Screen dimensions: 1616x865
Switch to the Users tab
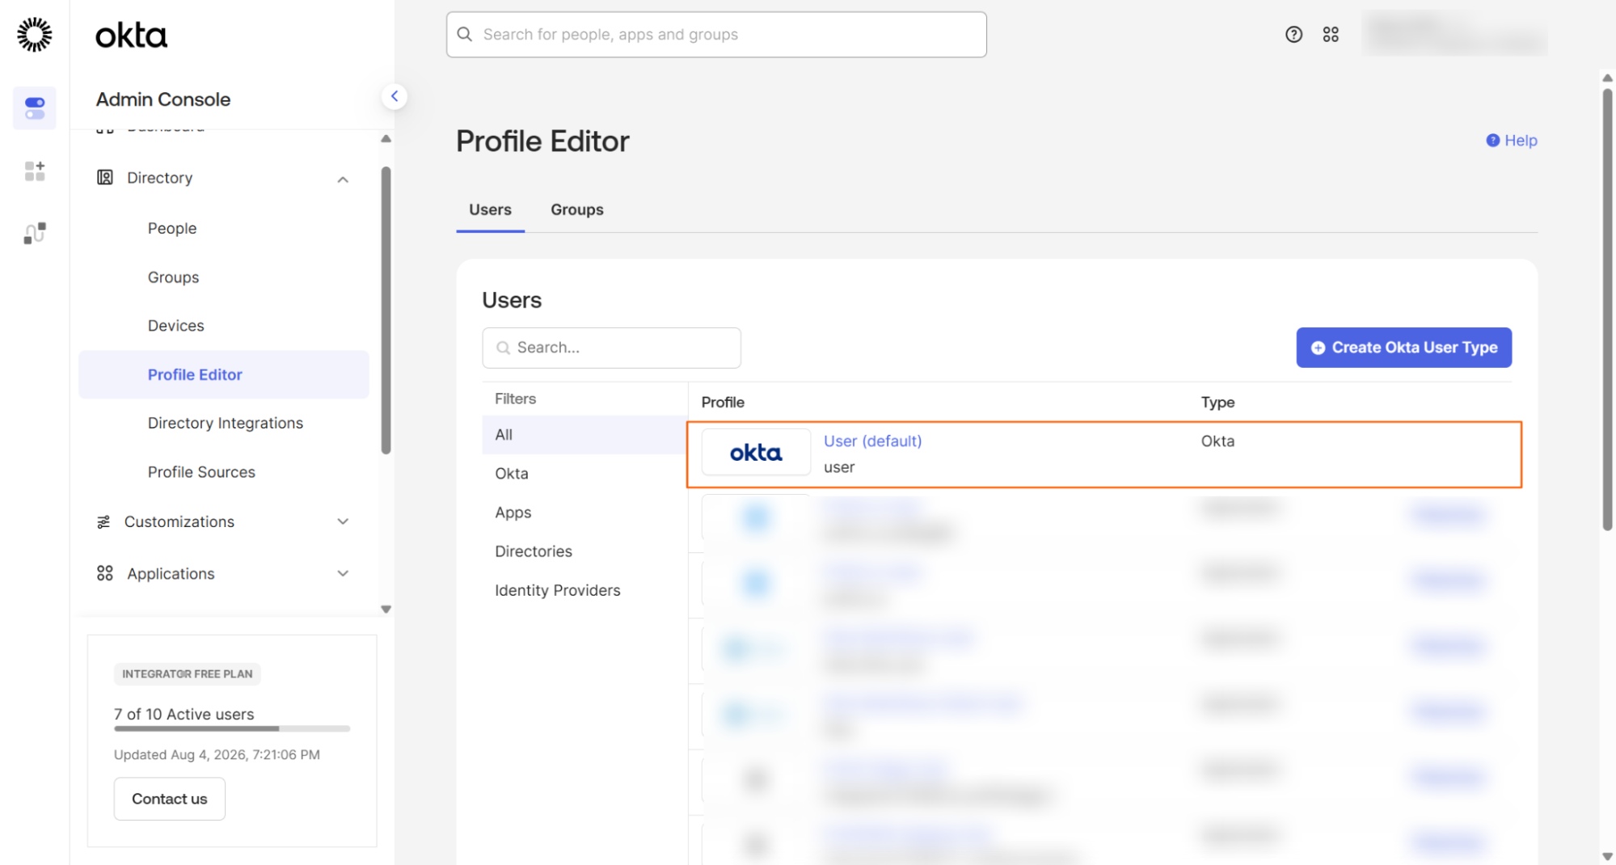490,209
